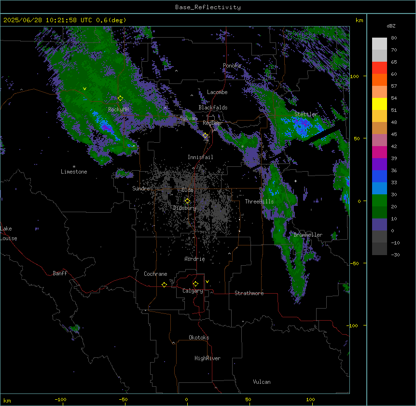Click the white cross marker east of ThreeHills
The width and height of the screenshot is (416, 406).
295,181
